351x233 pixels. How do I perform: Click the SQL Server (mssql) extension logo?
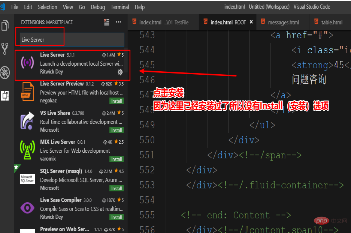(x=27, y=179)
